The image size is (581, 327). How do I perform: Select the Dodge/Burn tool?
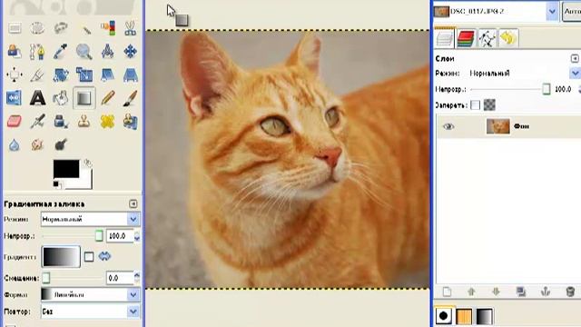tap(61, 145)
